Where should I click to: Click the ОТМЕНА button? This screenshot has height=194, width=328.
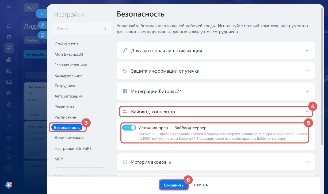(x=201, y=185)
